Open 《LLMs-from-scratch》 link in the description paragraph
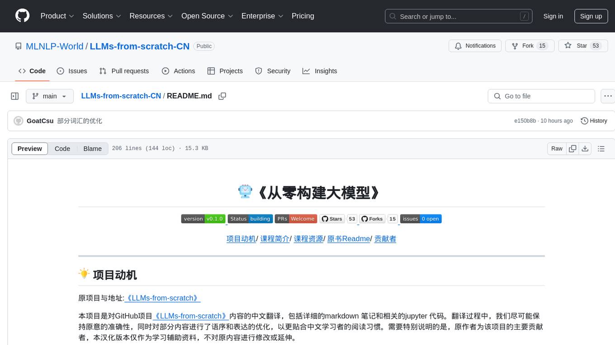 pos(190,316)
